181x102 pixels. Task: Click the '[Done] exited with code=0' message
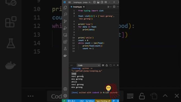pos(94,93)
